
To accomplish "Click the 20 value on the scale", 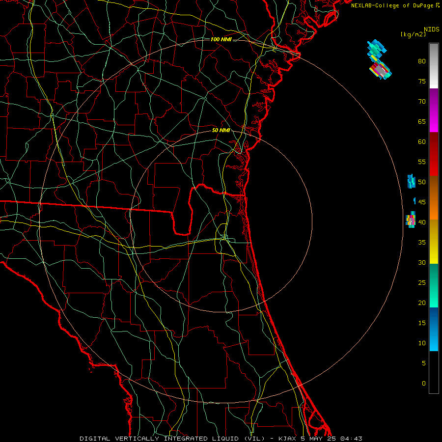I will click(x=422, y=303).
